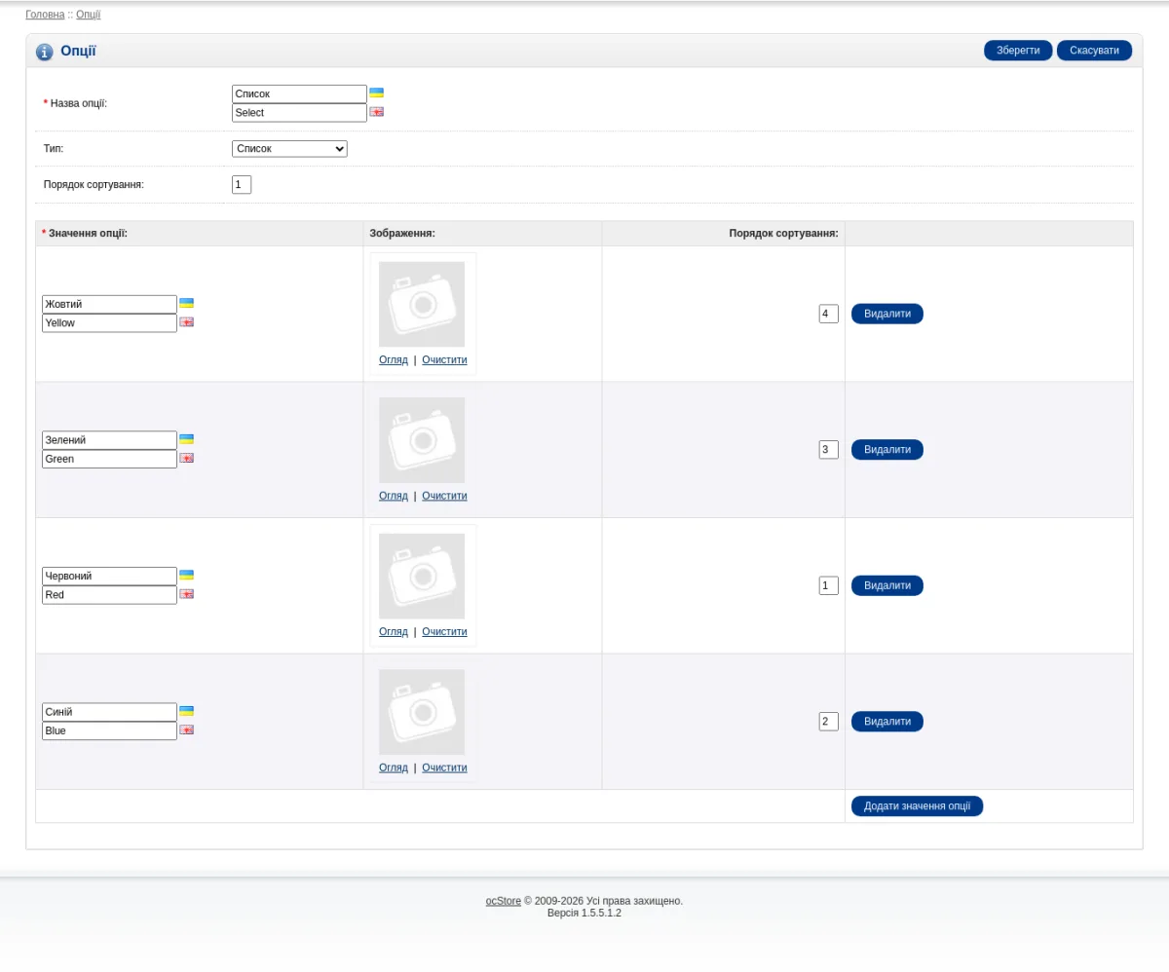Viewport: 1169px width, 972px height.
Task: Click the camera placeholder image in the Синій row
Action: (422, 712)
